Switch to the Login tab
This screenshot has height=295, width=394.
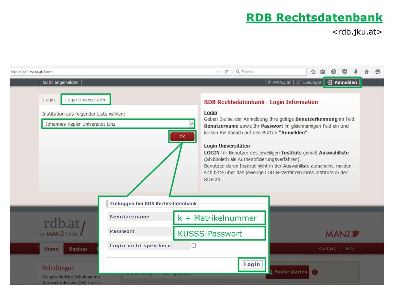click(49, 99)
